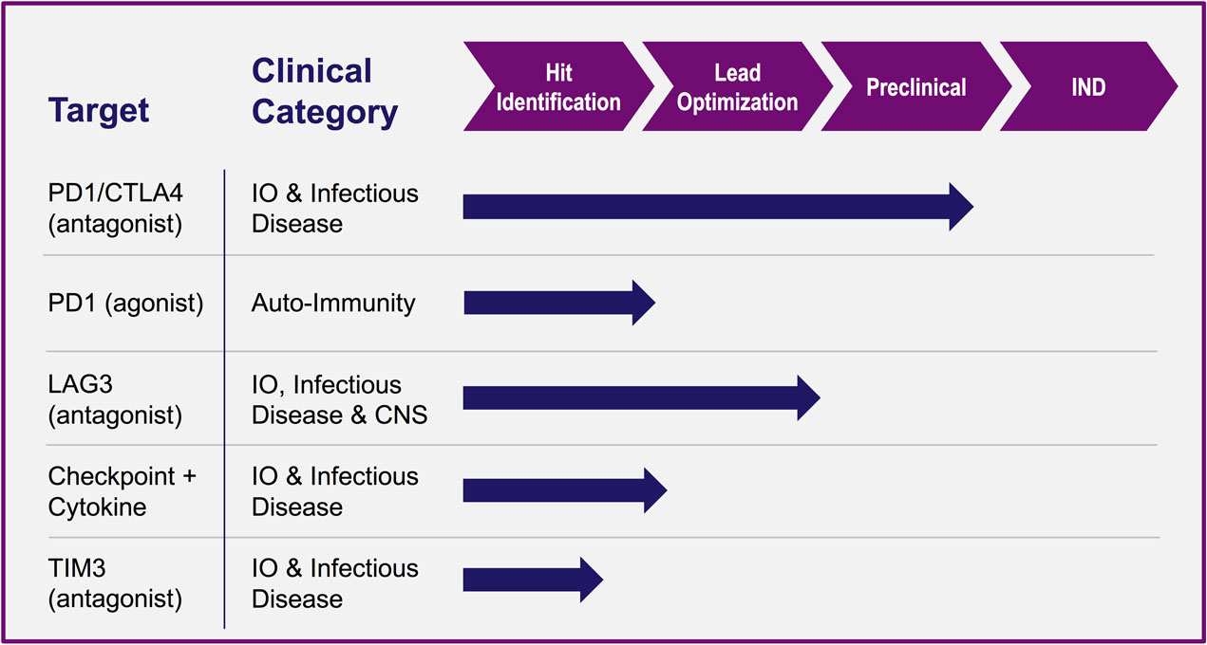Select the LAG3 antagonist progress arrow

coord(642,397)
